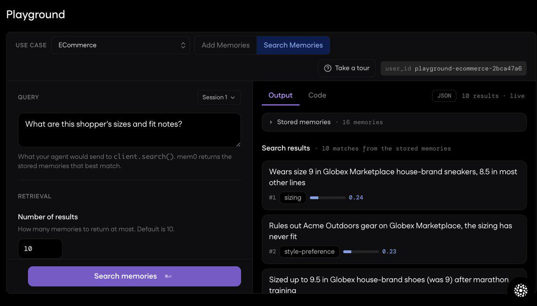
Task: Open the Session 1 dropdown
Action: pos(219,98)
